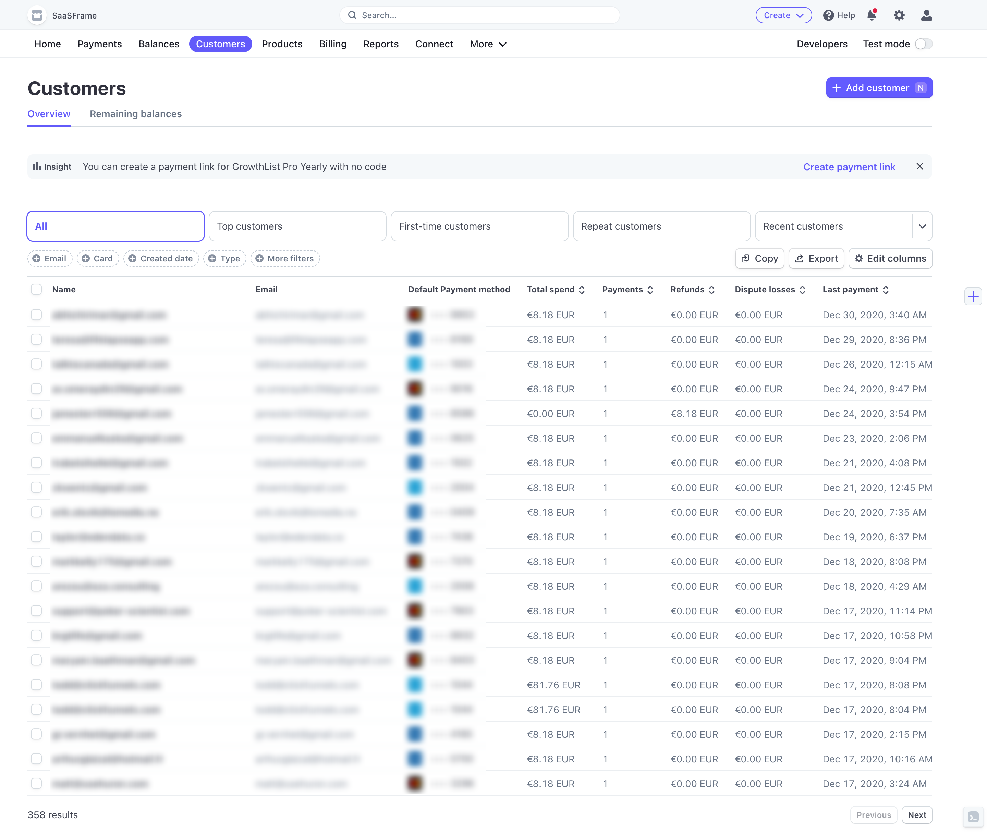Add Email filter plus icon
987x834 pixels.
[36, 259]
